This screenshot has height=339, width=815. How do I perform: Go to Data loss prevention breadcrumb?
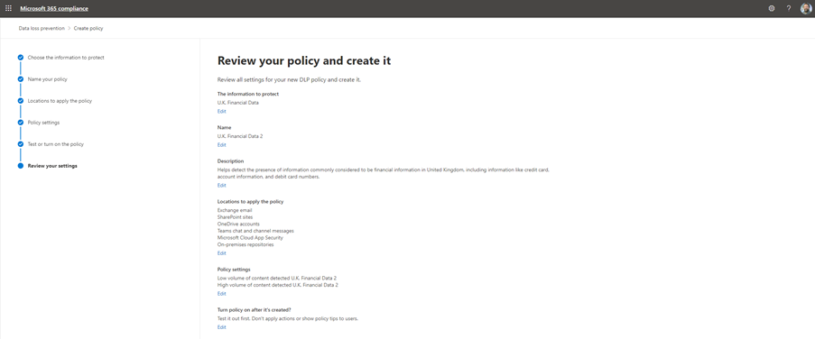(42, 29)
